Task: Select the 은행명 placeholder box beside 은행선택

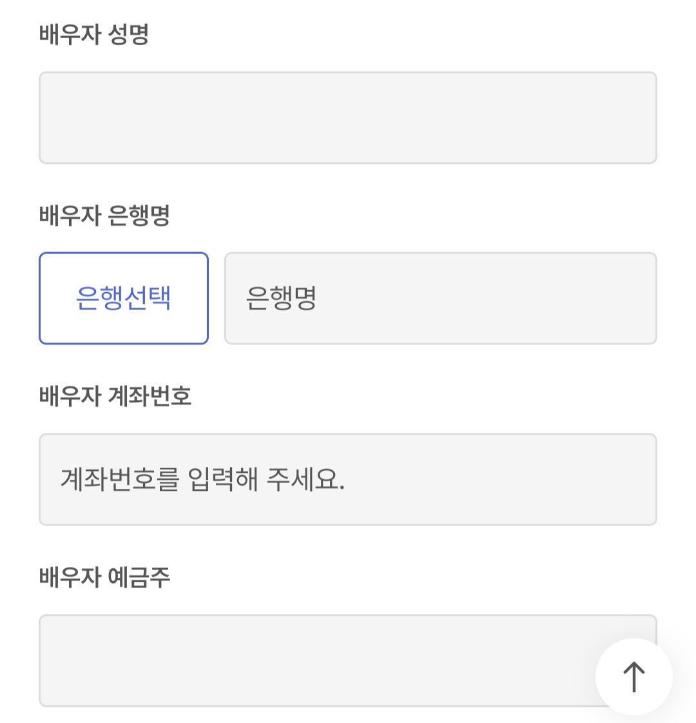Action: tap(440, 299)
